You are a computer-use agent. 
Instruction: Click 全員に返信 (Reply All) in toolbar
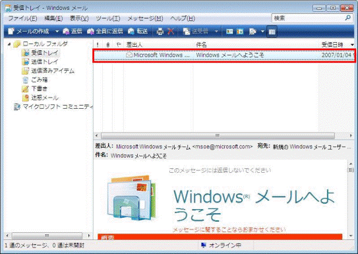coord(105,31)
